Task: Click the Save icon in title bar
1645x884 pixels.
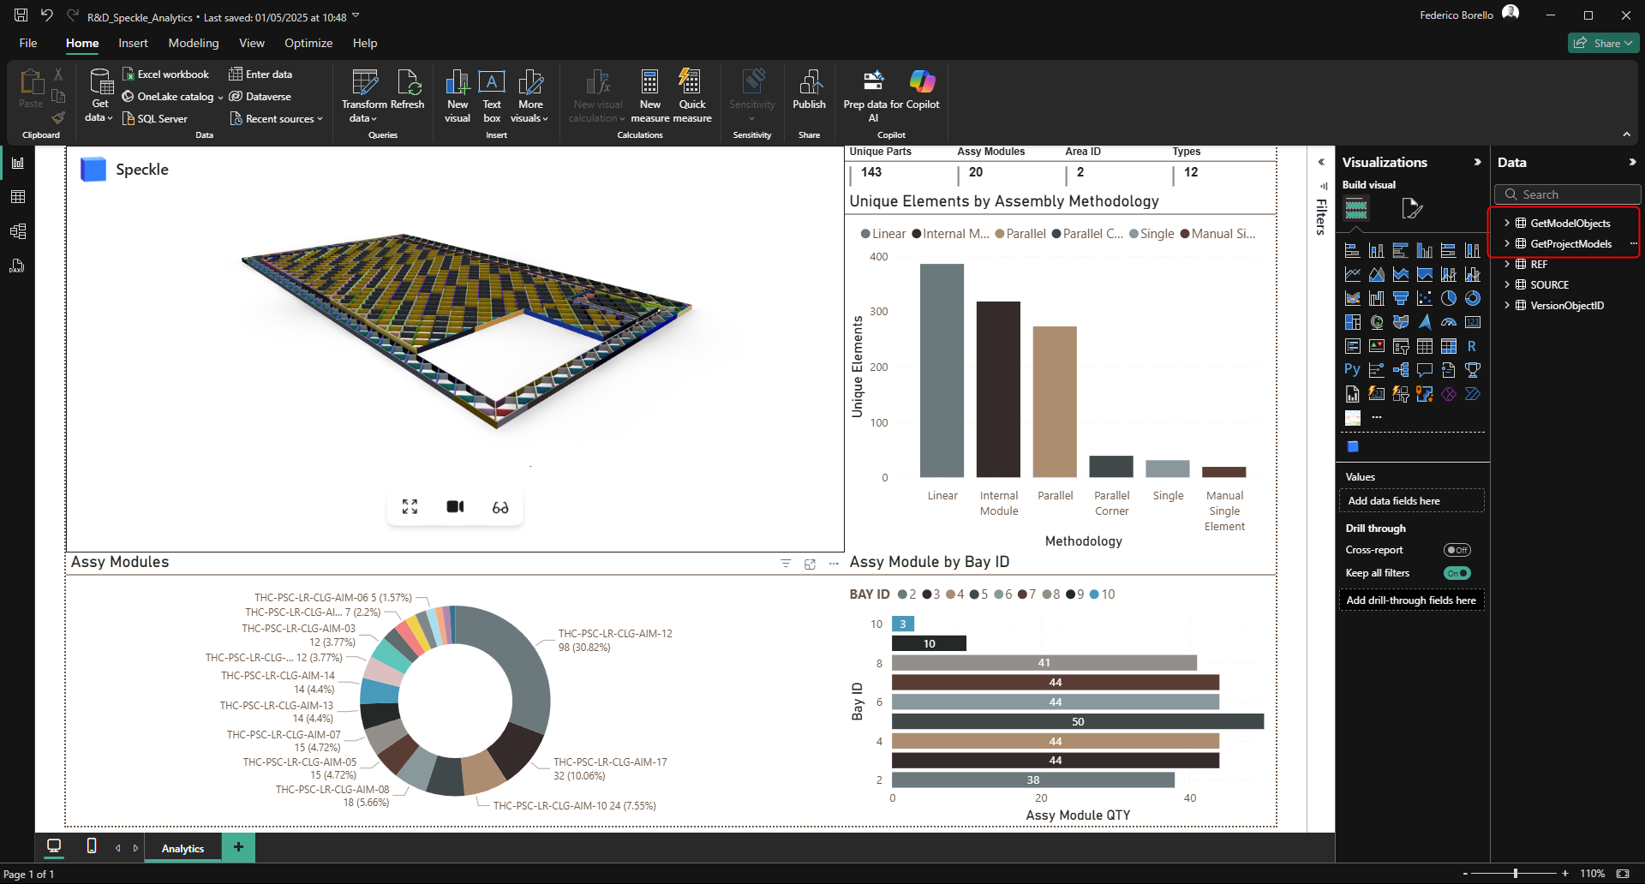Action: pos(21,15)
